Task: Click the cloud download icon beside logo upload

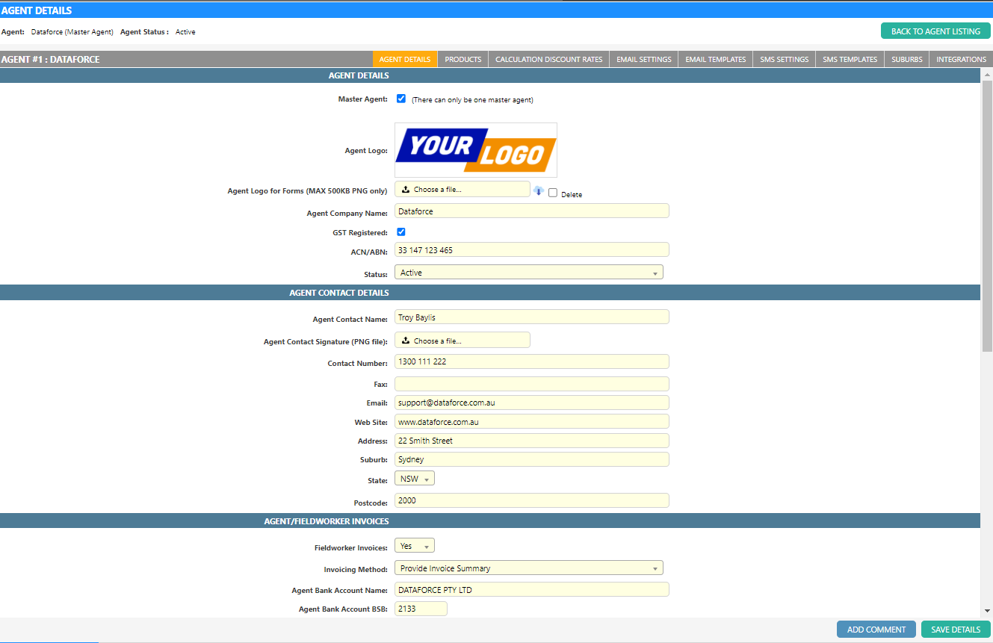Action: point(538,190)
